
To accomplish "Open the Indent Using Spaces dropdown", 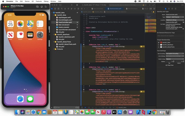I will click(x=175, y=59).
